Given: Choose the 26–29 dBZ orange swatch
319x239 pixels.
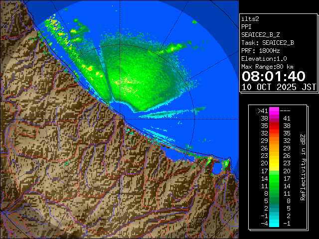Looking at the screenshot, I should coord(274,148).
